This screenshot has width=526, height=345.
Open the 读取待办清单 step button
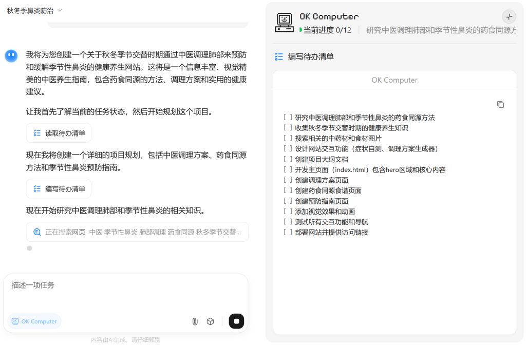pyautogui.click(x=59, y=133)
